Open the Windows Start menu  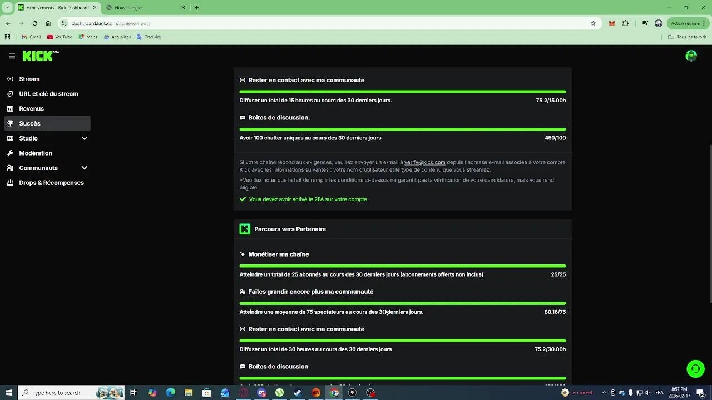click(9, 393)
